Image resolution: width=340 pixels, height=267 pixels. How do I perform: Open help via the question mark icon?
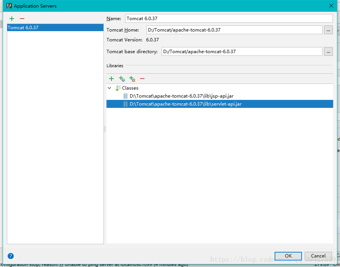coord(11,256)
